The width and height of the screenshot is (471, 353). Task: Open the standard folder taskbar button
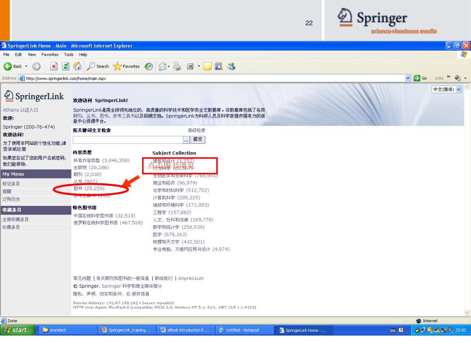tap(68, 330)
